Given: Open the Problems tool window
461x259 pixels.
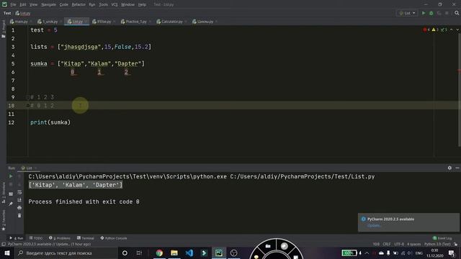Looking at the screenshot, I should point(60,238).
